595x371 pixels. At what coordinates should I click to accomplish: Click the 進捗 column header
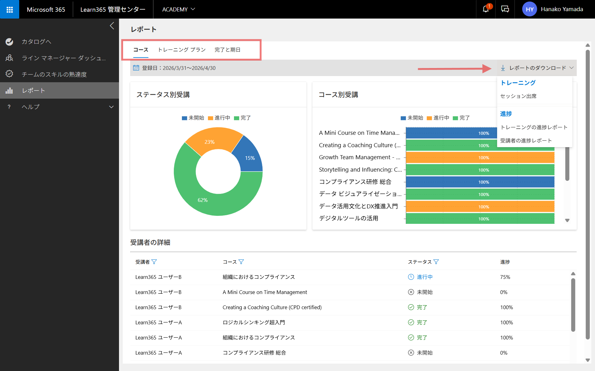coord(505,262)
